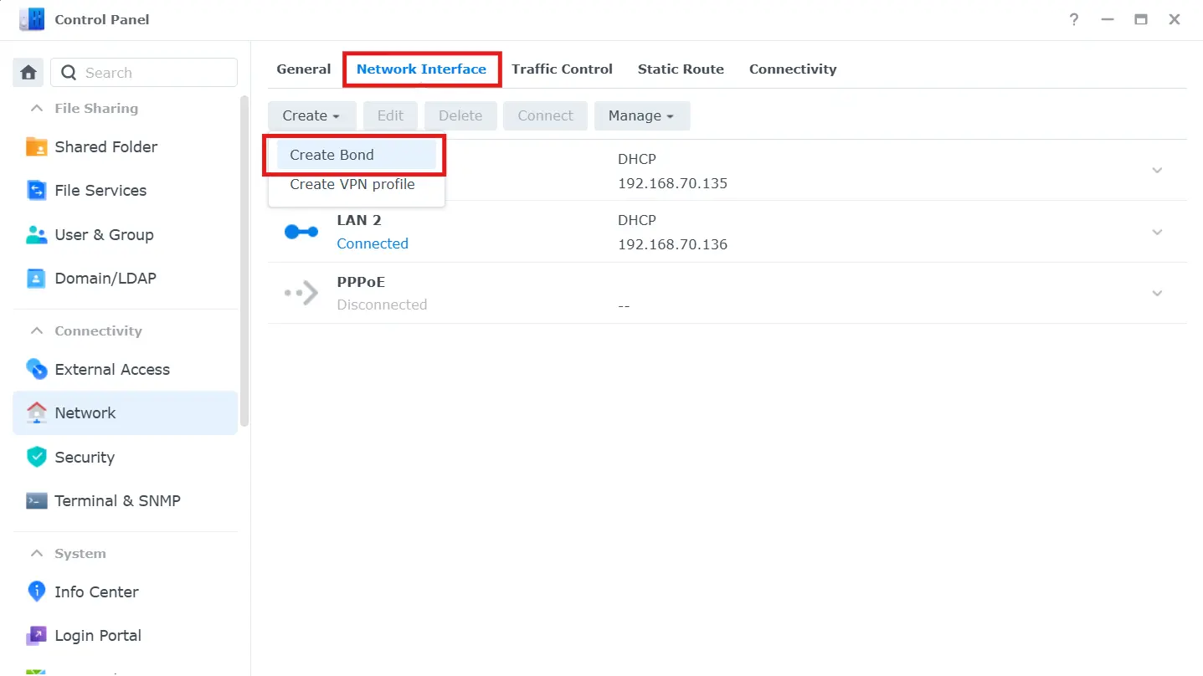The width and height of the screenshot is (1203, 676).
Task: Open the Manage dropdown
Action: coord(642,115)
